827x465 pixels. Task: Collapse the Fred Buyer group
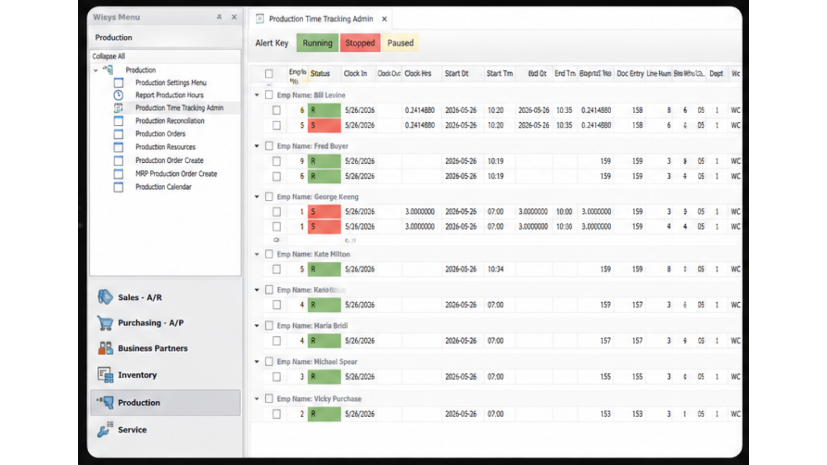(x=257, y=146)
